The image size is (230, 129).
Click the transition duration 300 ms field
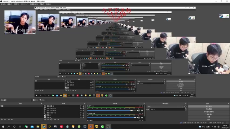167,110
